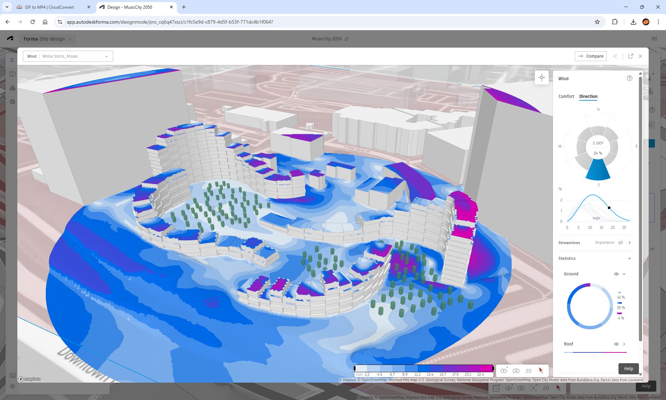Toggle streamlines visibility icon

click(x=621, y=243)
